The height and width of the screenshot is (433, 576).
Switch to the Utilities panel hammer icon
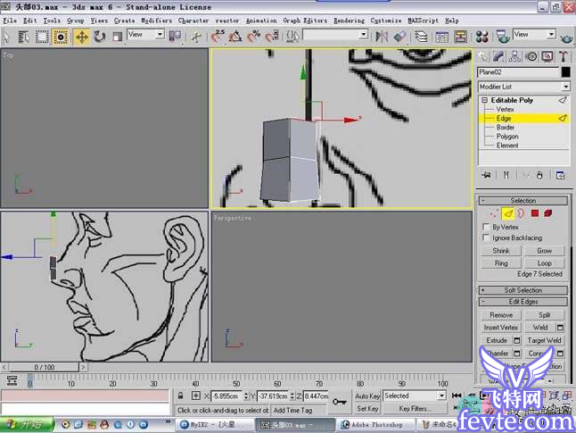pos(564,56)
